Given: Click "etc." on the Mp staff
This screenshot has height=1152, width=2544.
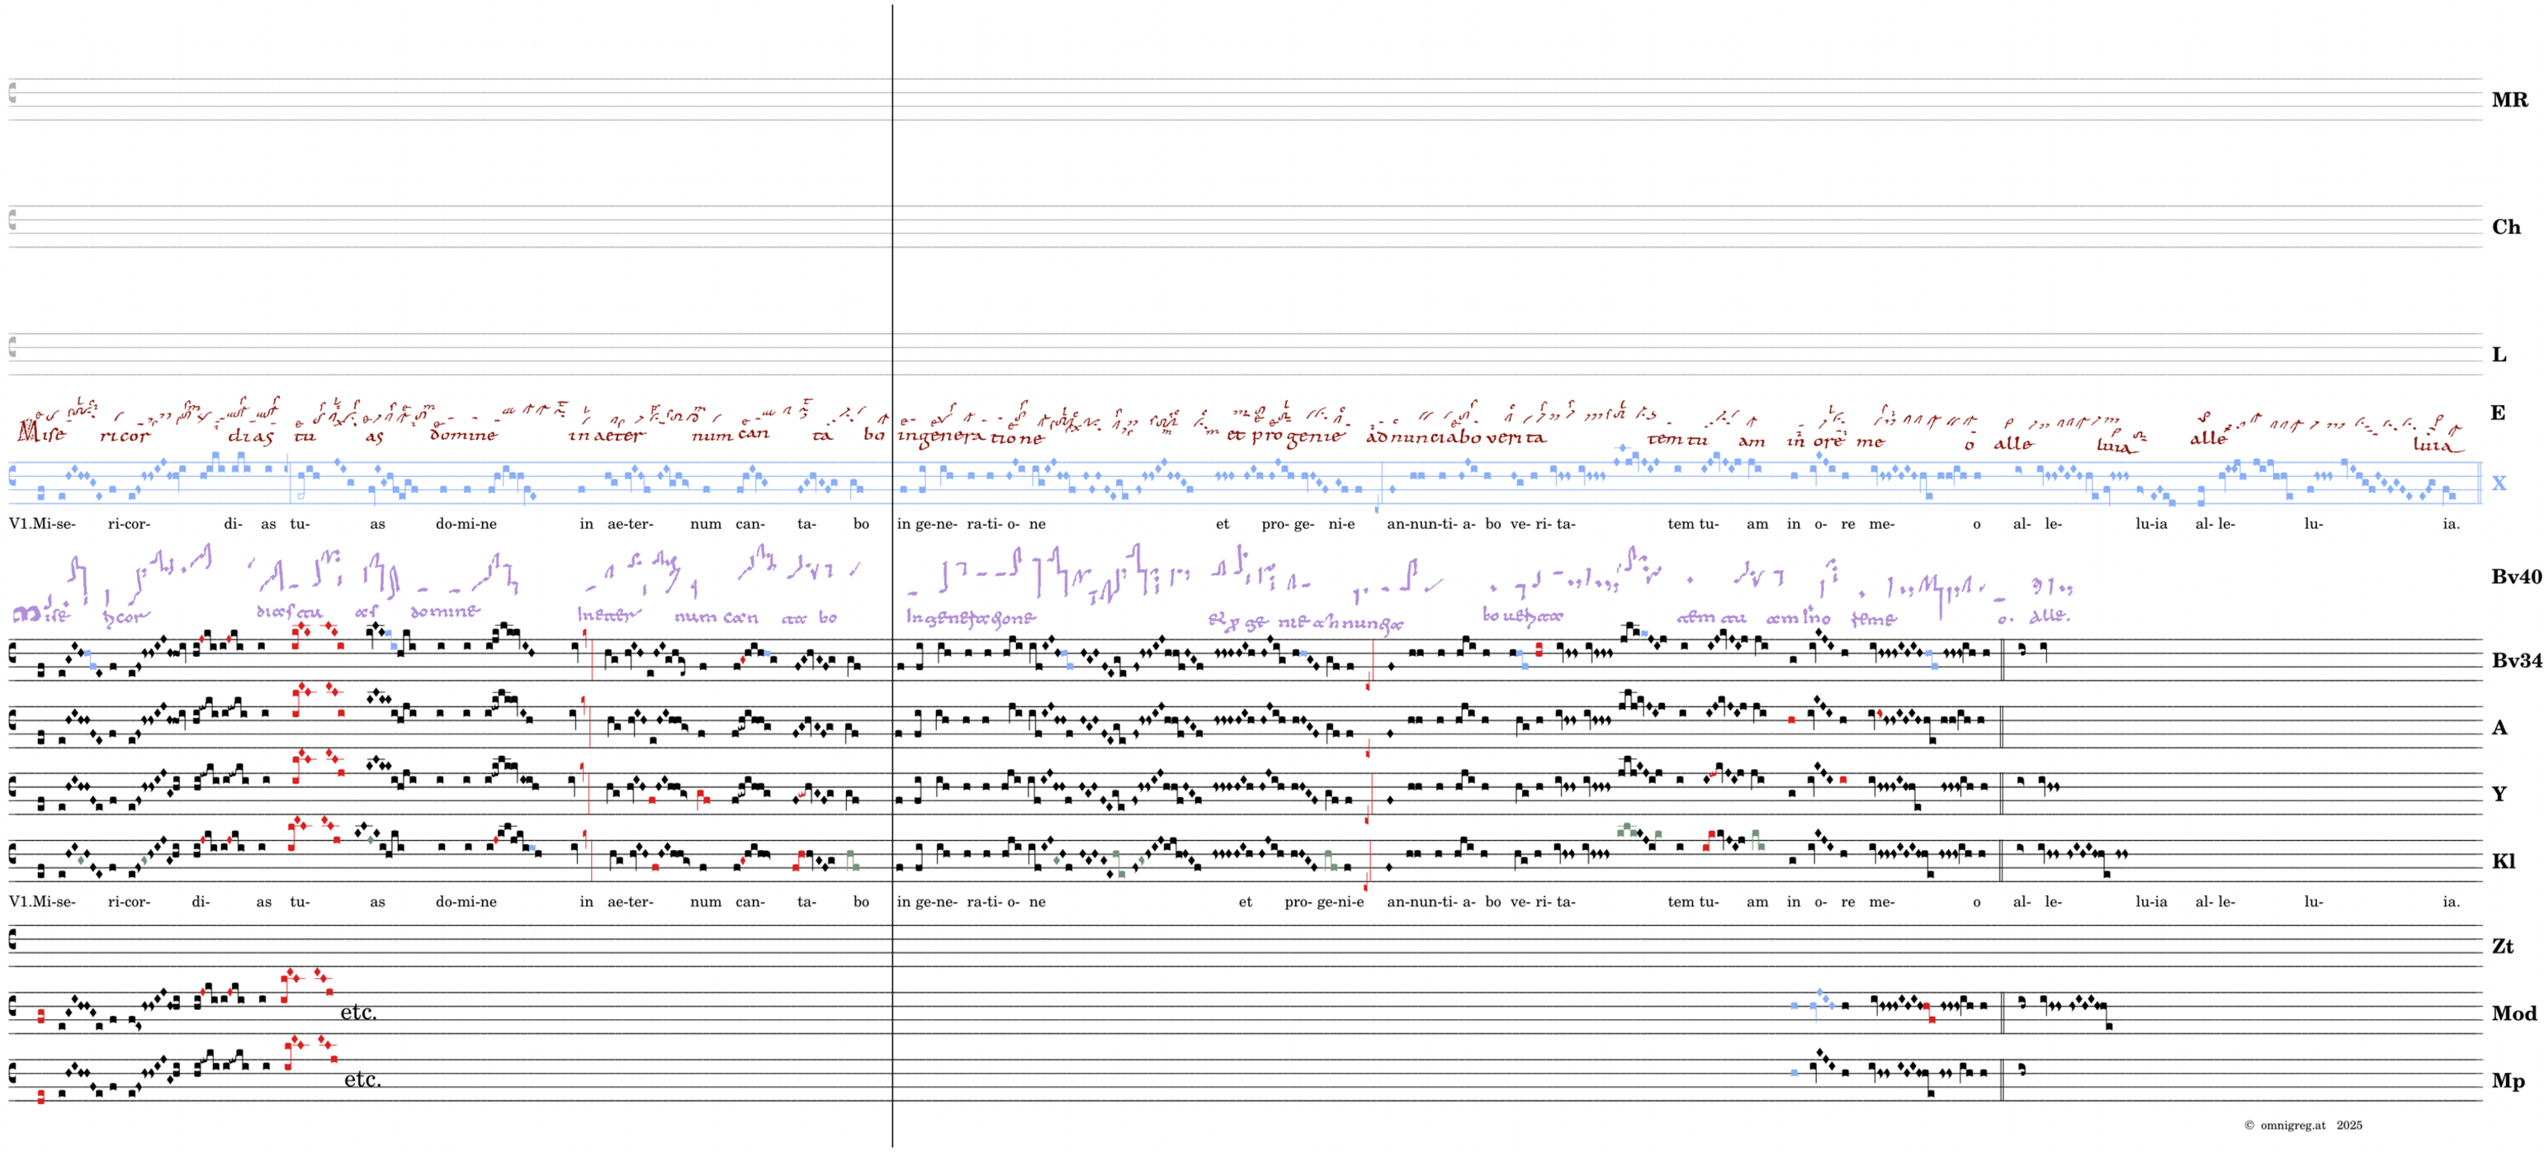Looking at the screenshot, I should click(x=362, y=1079).
